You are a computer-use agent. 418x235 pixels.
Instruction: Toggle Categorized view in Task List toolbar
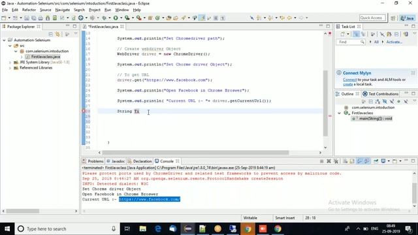click(356, 34)
